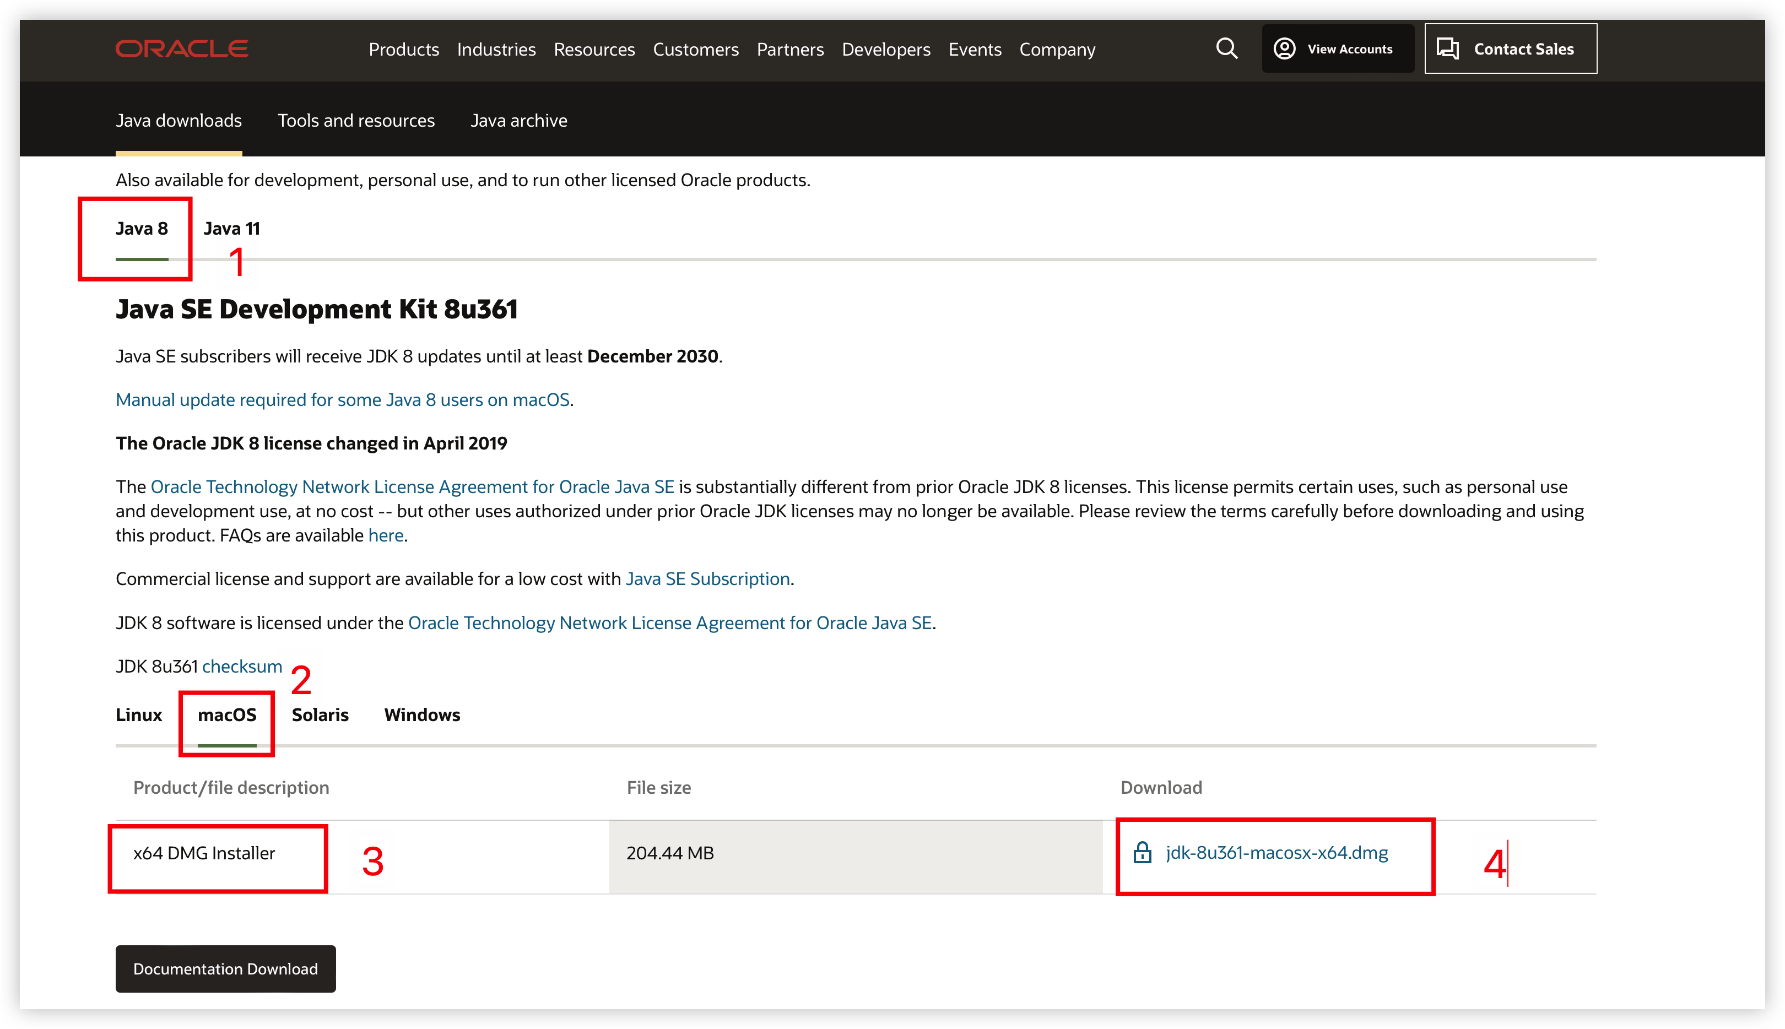Switch to the Linux platform tab
Screen dimensions: 1785x1029
click(x=138, y=714)
